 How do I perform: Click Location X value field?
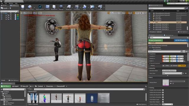click(x=166, y=56)
